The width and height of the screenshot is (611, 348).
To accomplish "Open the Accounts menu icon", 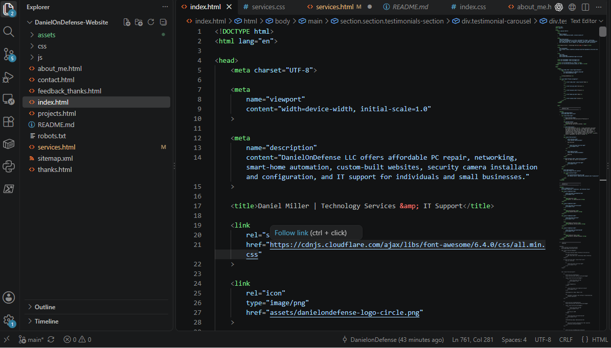I will pyautogui.click(x=9, y=297).
